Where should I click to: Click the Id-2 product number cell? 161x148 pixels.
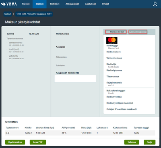pyautogui.click(x=7, y=133)
